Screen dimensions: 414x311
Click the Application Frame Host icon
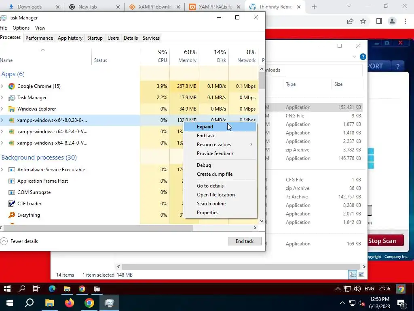coord(11,181)
